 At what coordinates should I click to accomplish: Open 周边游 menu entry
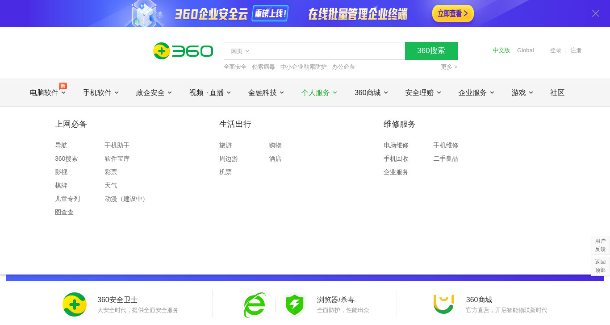(229, 159)
